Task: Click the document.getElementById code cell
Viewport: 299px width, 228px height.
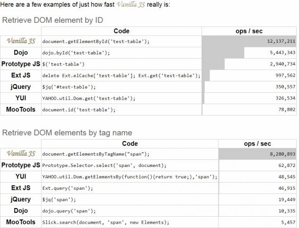Action: click(x=96, y=42)
